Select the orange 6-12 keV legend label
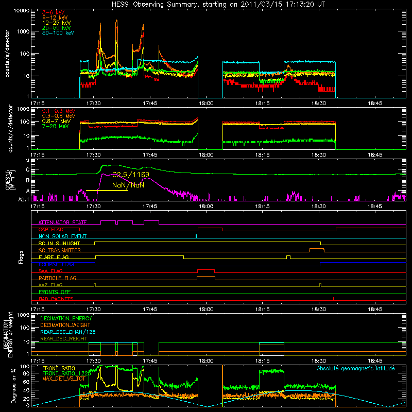 click(55, 18)
